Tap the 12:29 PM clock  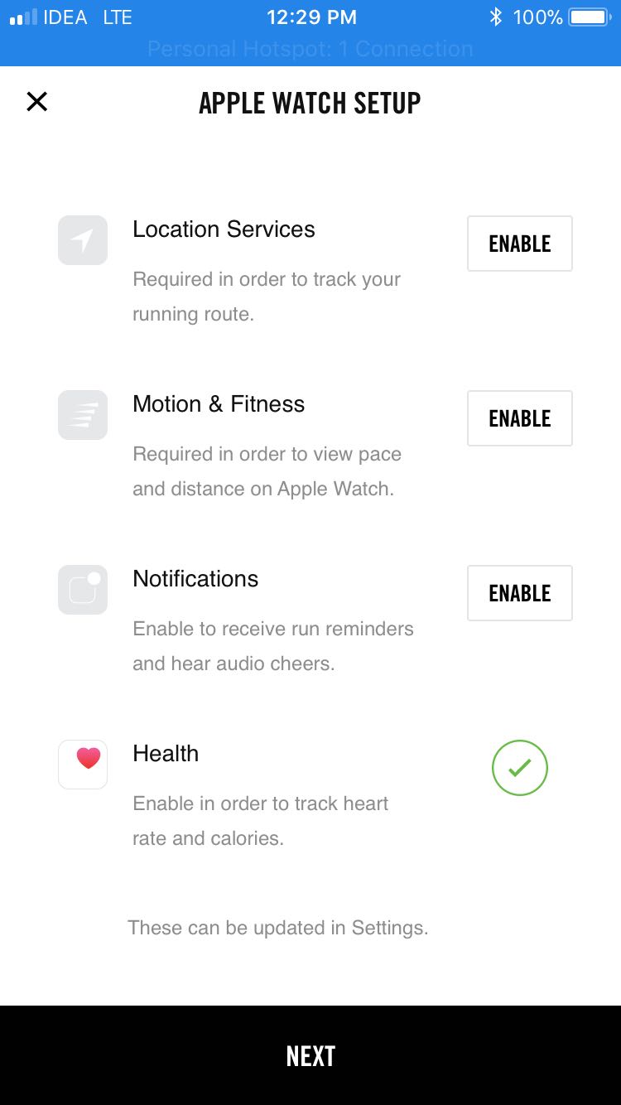coord(311,17)
